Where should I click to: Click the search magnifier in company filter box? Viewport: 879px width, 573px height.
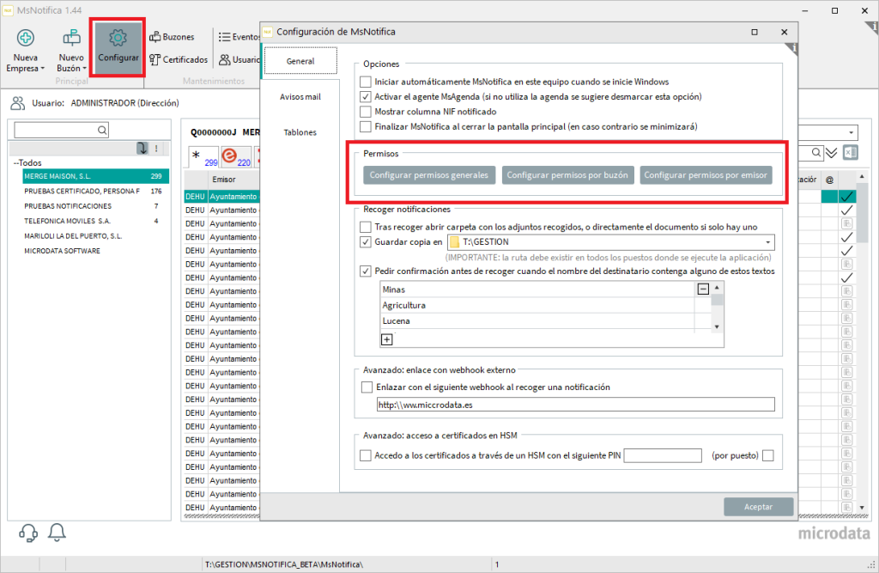click(102, 131)
